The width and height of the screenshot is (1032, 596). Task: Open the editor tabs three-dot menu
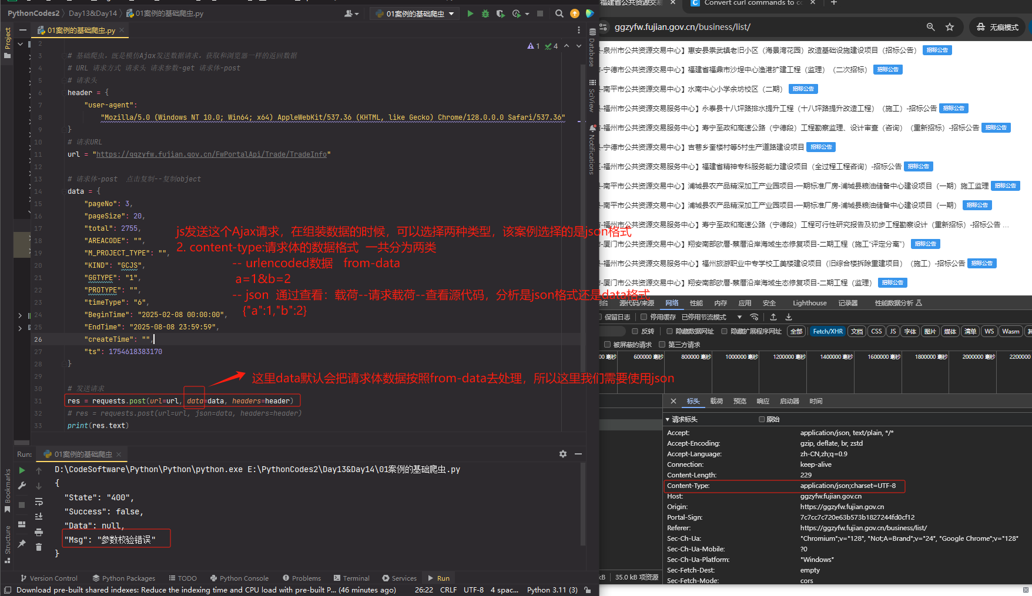pos(579,30)
